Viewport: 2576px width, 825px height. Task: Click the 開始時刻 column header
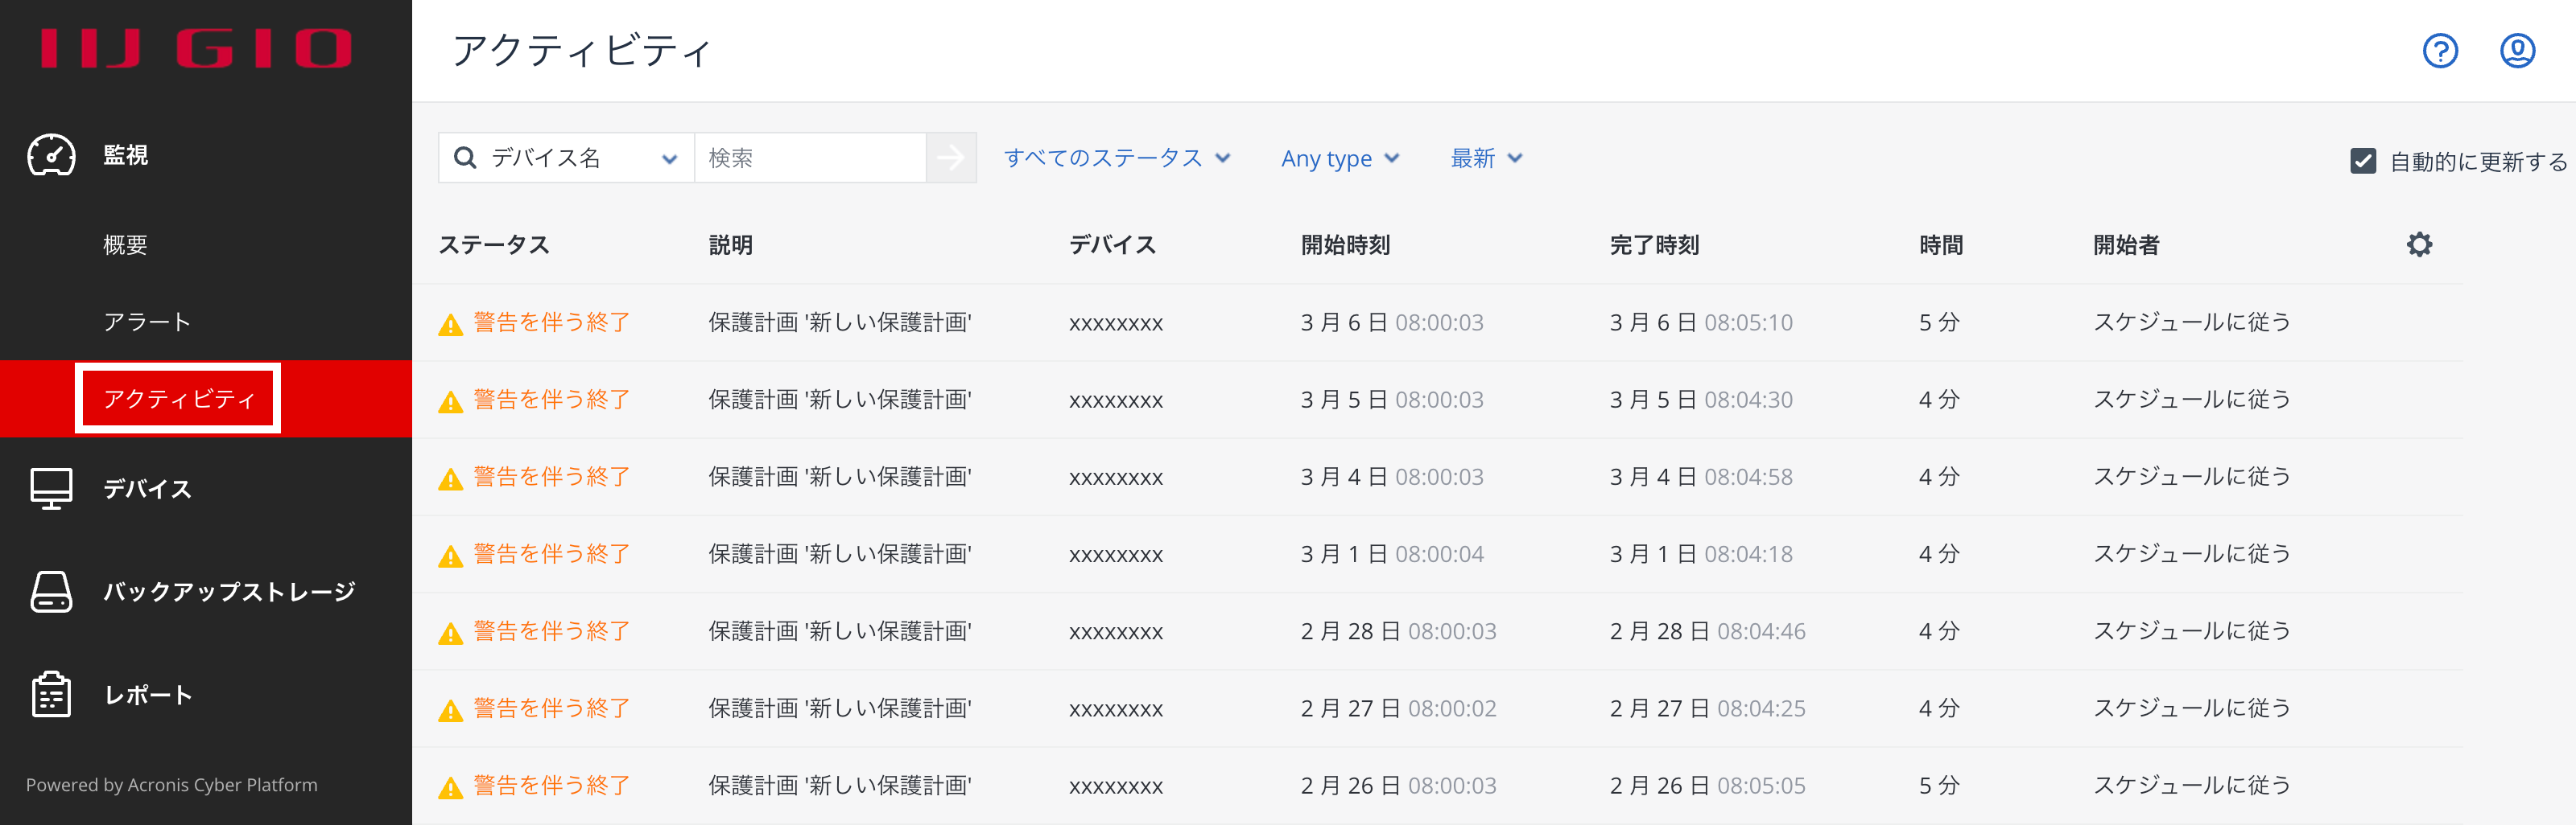tap(1346, 244)
